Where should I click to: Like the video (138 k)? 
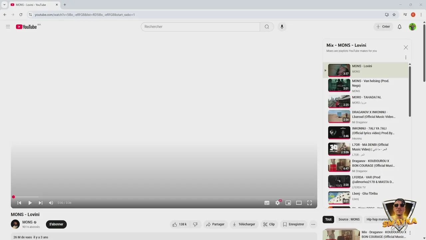click(x=179, y=224)
